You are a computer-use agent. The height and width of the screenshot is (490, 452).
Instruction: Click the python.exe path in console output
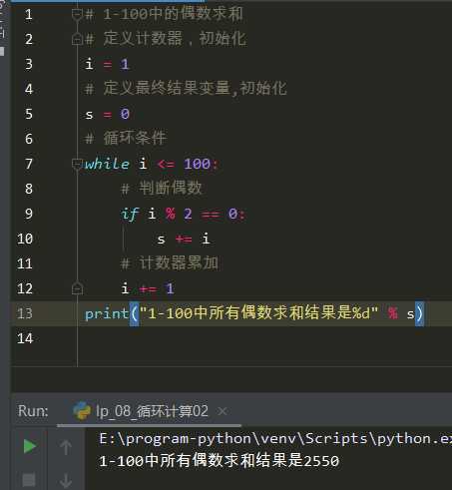tap(275, 439)
